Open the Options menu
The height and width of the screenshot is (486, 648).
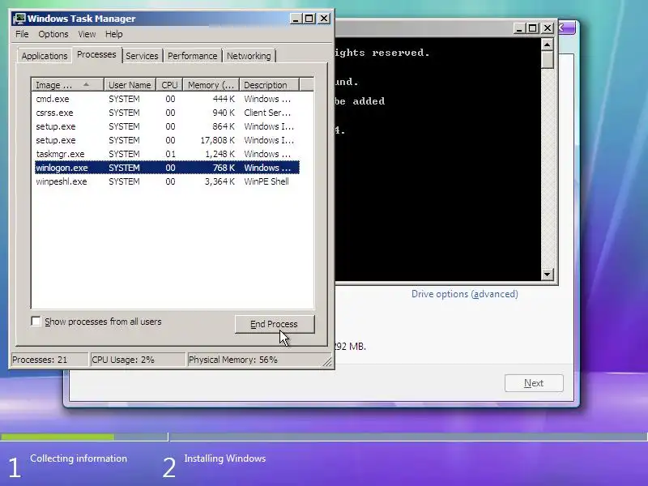[53, 34]
